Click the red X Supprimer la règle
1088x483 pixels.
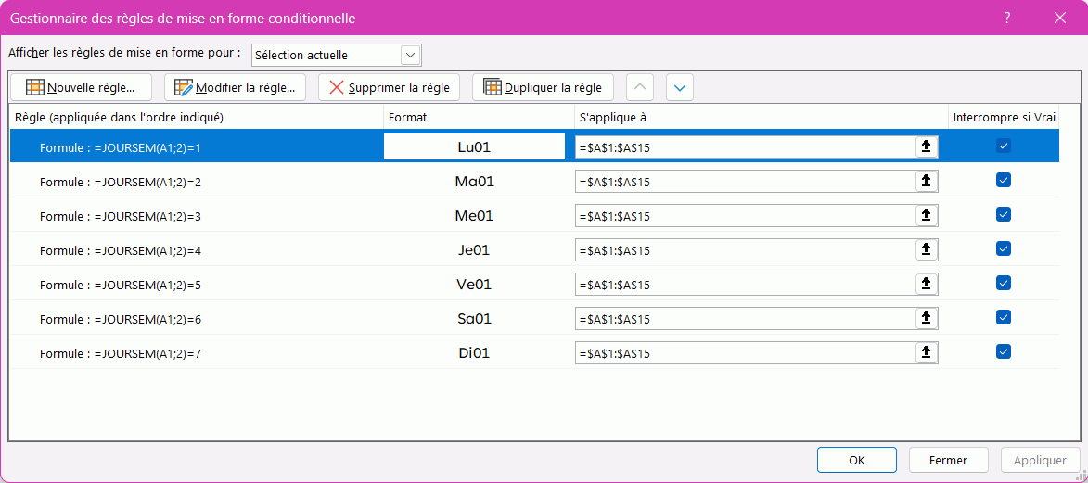pos(337,88)
